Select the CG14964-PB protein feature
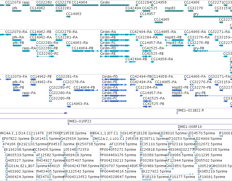This screenshot has height=181, width=232. coord(86,90)
